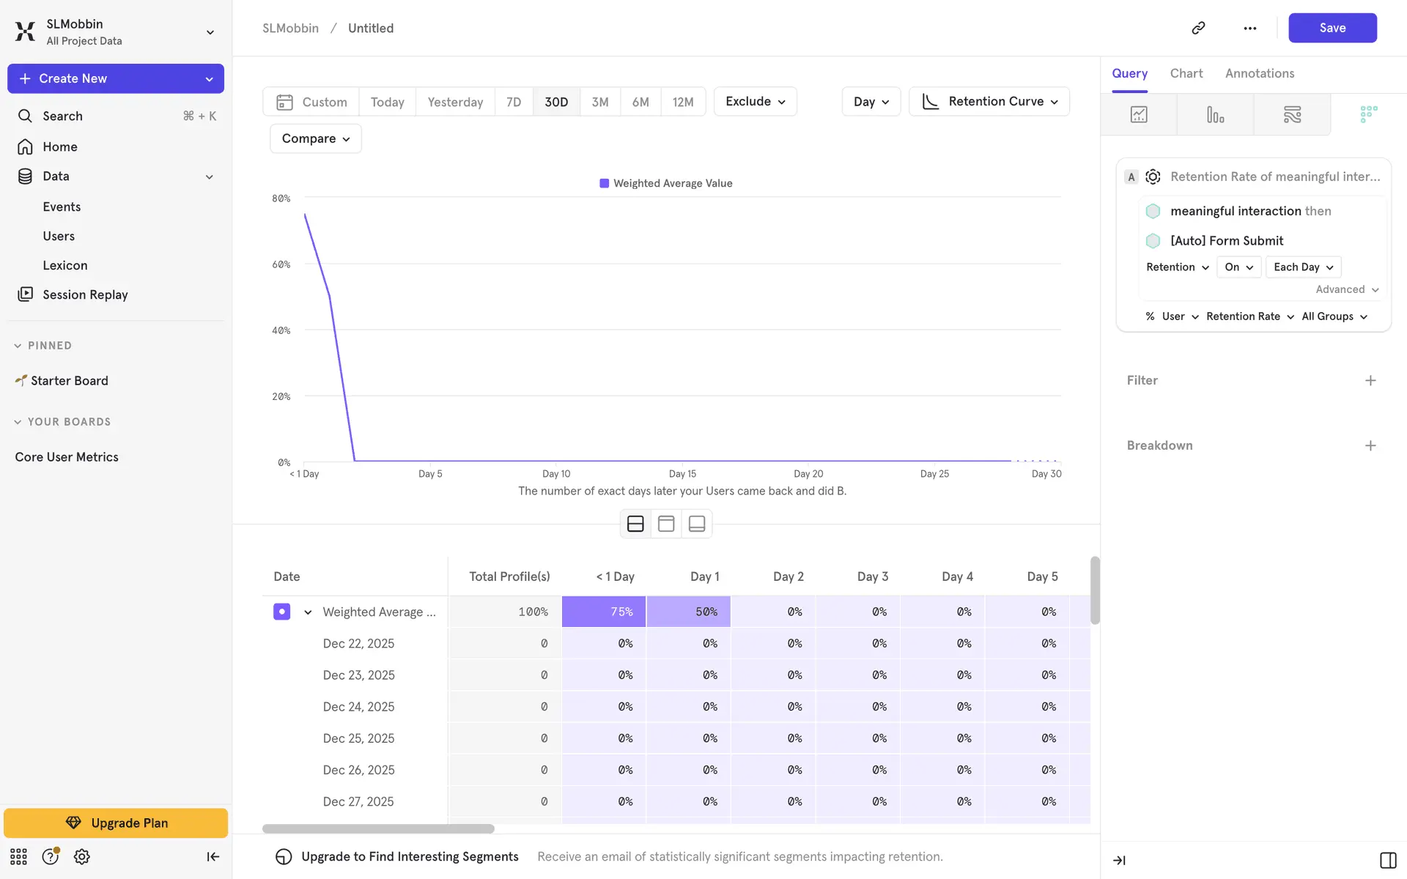Click the Save button
The image size is (1407, 879).
(x=1332, y=28)
